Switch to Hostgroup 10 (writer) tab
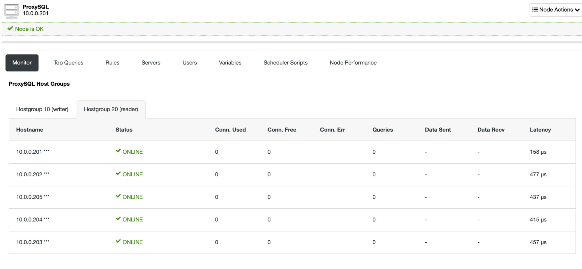The height and width of the screenshot is (269, 582). coord(42,109)
